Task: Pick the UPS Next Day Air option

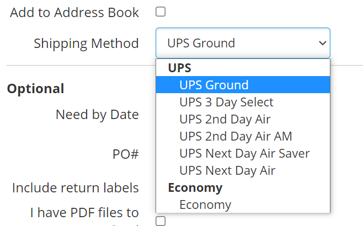Action: (x=243, y=170)
